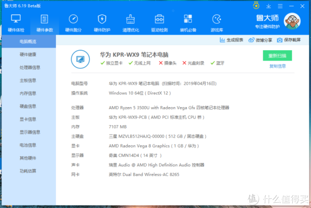This screenshot has height=208, width=311.
Task: Click the 无线上网 feature label
Action: 142,63
